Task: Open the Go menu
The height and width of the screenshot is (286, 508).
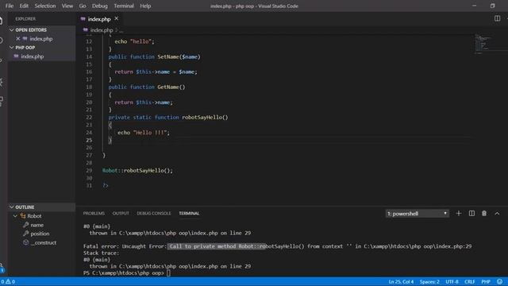Action: pos(83,6)
